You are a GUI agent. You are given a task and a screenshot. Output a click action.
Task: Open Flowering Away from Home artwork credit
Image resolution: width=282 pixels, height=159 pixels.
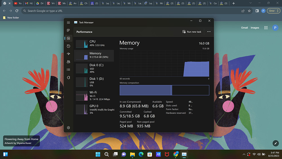[21, 141]
